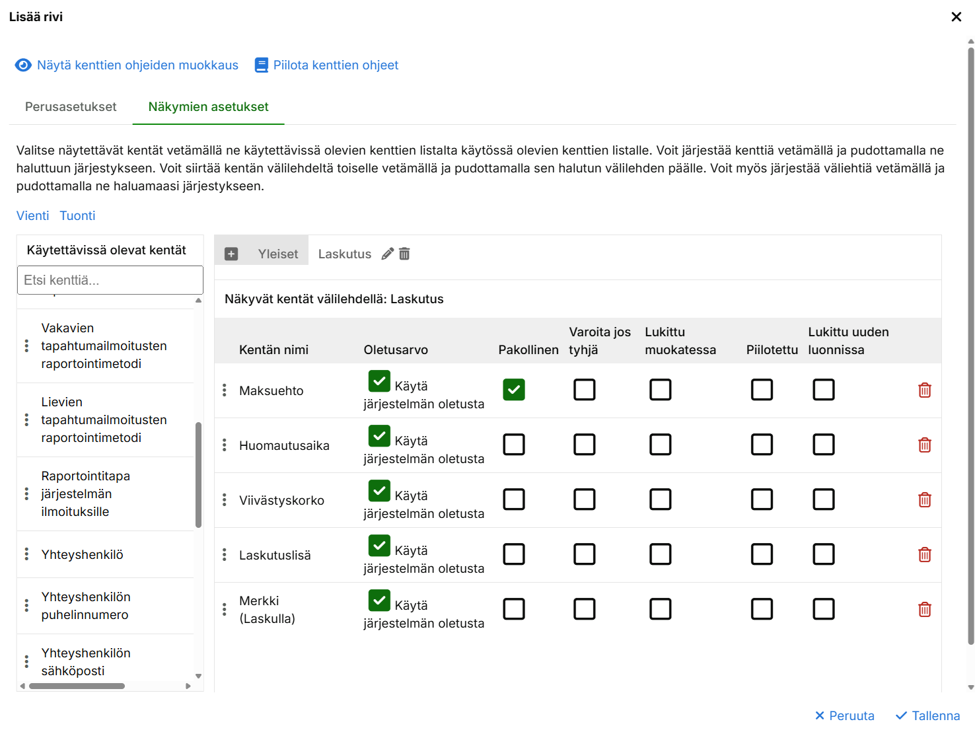This screenshot has width=975, height=732.
Task: Click the Etsi kenttiä search field
Action: point(110,280)
